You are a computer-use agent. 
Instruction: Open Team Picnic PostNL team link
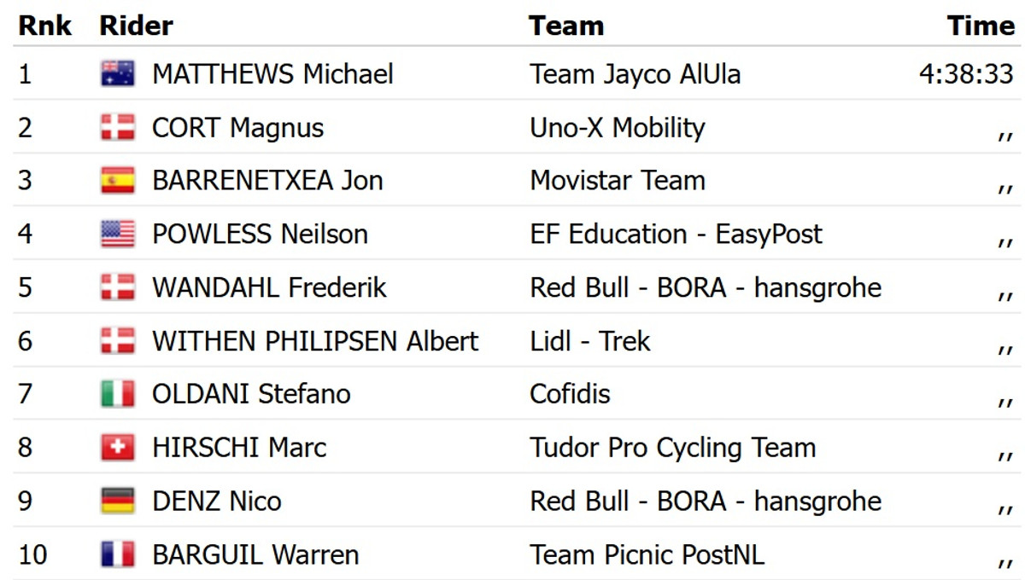click(x=647, y=554)
